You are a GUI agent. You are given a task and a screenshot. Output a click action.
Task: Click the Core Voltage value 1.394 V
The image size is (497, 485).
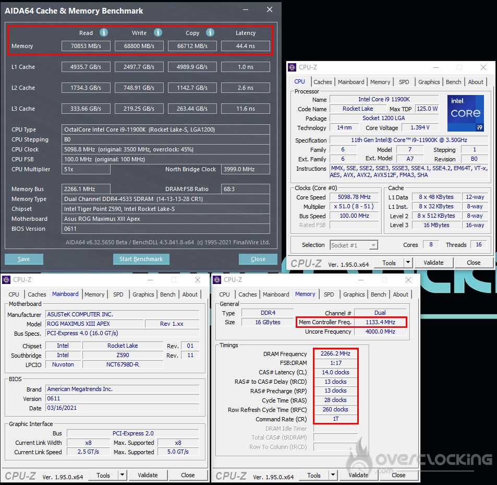[x=420, y=127]
